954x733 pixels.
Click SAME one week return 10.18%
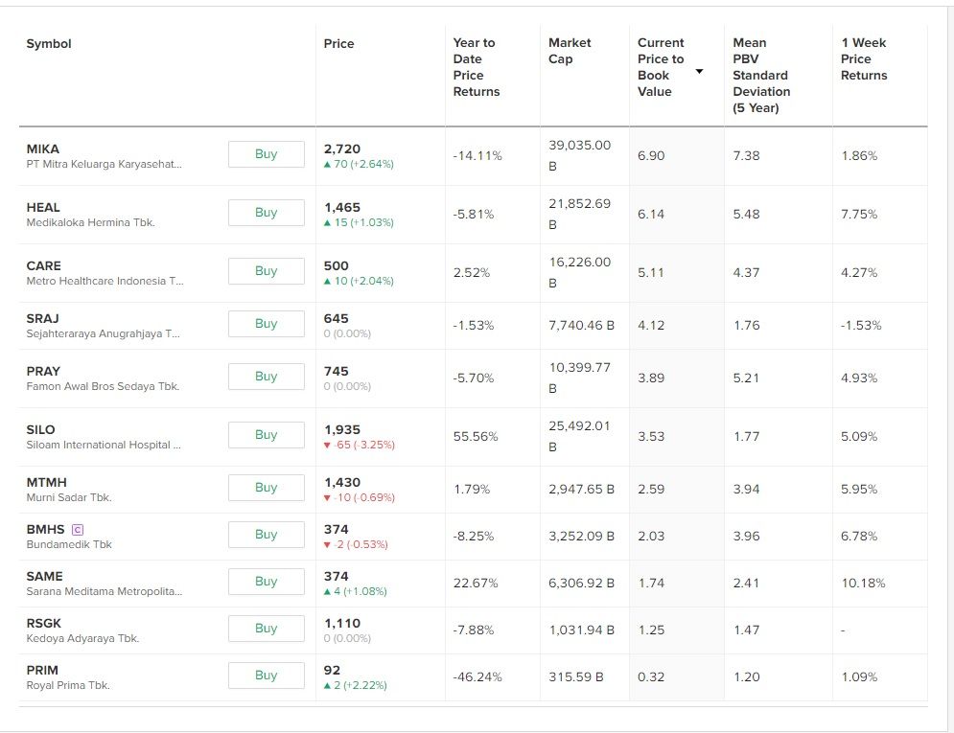(x=863, y=583)
